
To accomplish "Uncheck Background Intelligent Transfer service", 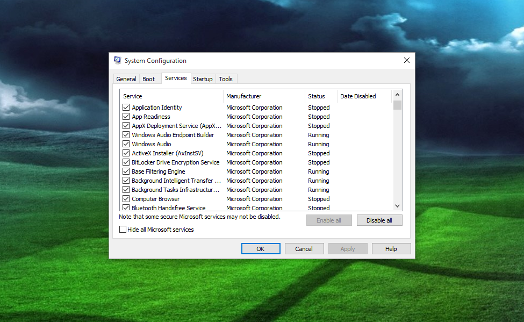I will point(126,181).
